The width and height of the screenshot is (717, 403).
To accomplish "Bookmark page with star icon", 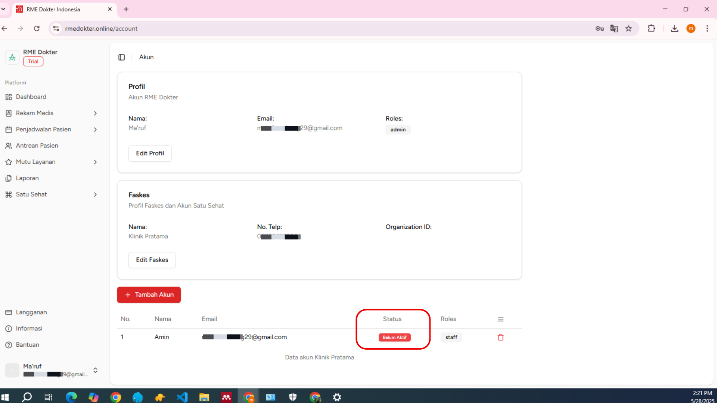I will pos(629,28).
